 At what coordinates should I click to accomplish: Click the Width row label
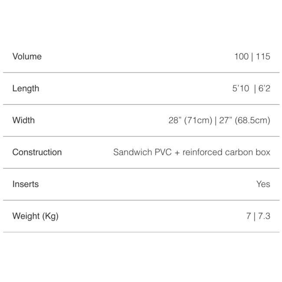(x=23, y=120)
